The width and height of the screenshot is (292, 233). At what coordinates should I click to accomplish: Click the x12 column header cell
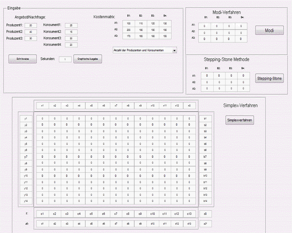(x=177, y=106)
